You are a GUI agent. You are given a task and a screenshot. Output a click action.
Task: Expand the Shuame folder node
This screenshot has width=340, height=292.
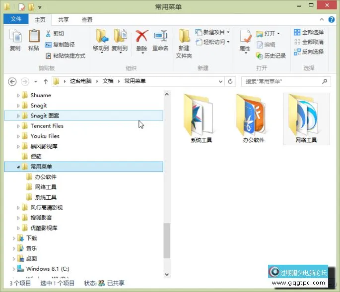[18, 95]
